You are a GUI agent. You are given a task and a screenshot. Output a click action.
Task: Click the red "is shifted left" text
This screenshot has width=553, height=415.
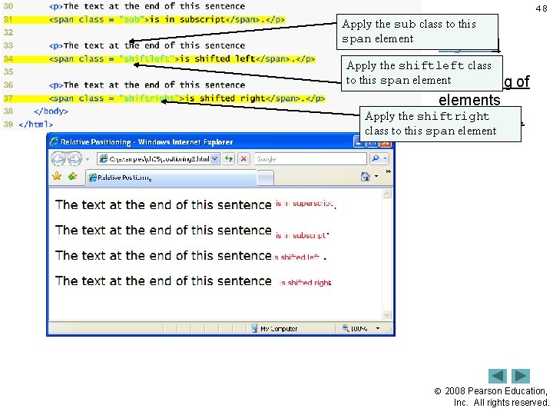pos(296,257)
